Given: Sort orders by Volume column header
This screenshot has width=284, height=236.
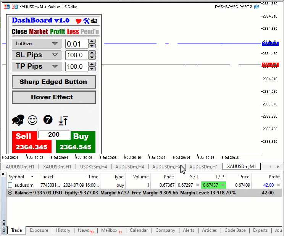Looking at the screenshot, I should 138,177.
